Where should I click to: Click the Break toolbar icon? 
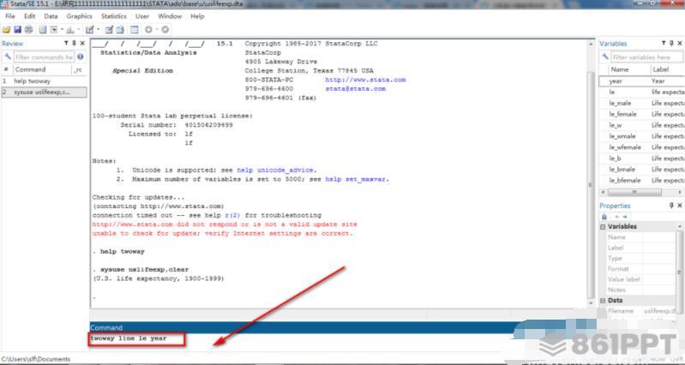point(165,30)
